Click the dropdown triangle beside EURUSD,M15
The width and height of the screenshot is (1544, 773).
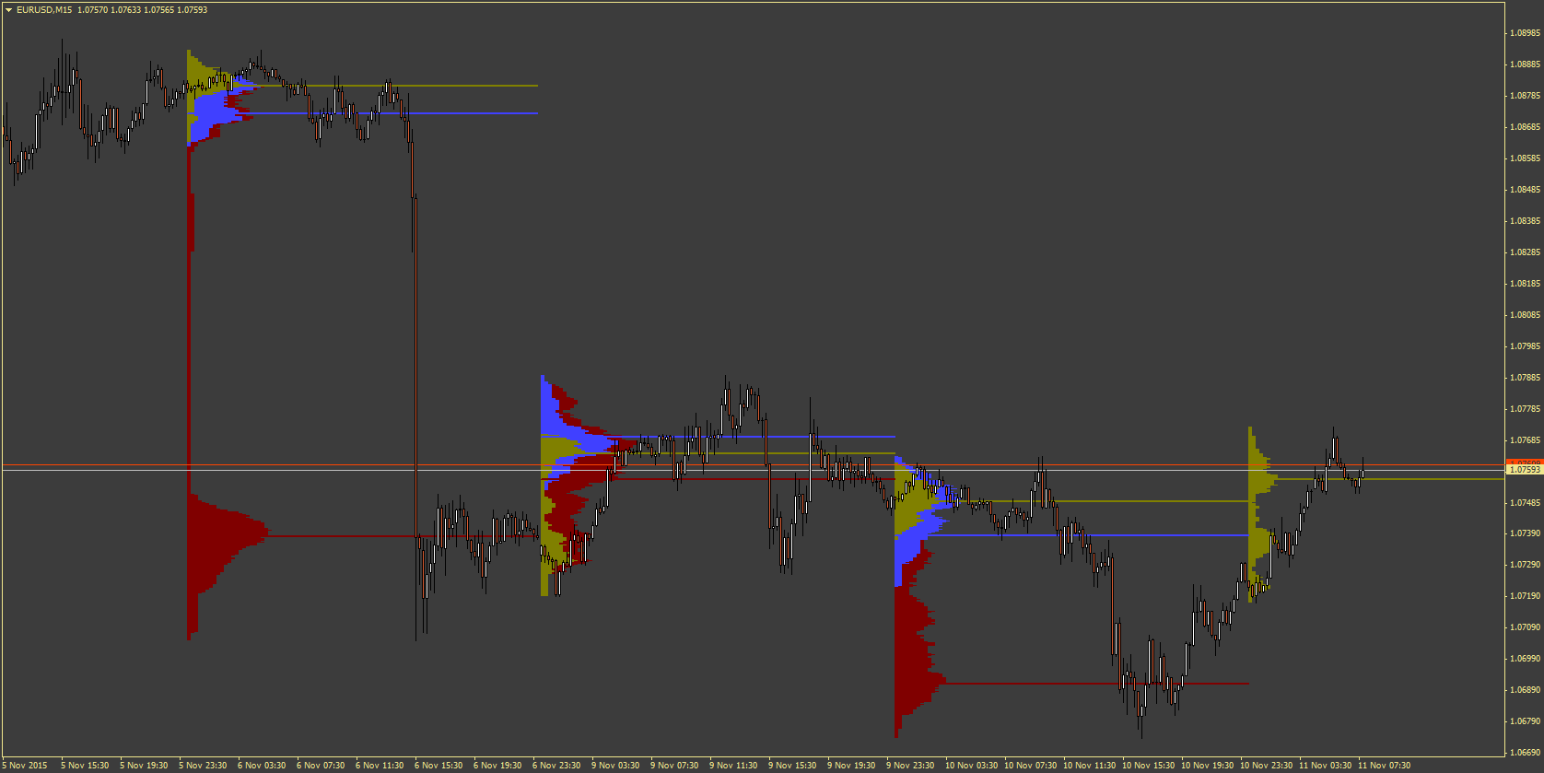[x=8, y=10]
